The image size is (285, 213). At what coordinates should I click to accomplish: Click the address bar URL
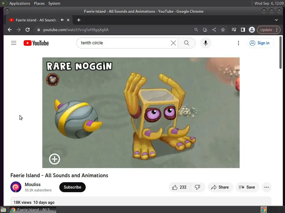pyautogui.click(x=76, y=30)
